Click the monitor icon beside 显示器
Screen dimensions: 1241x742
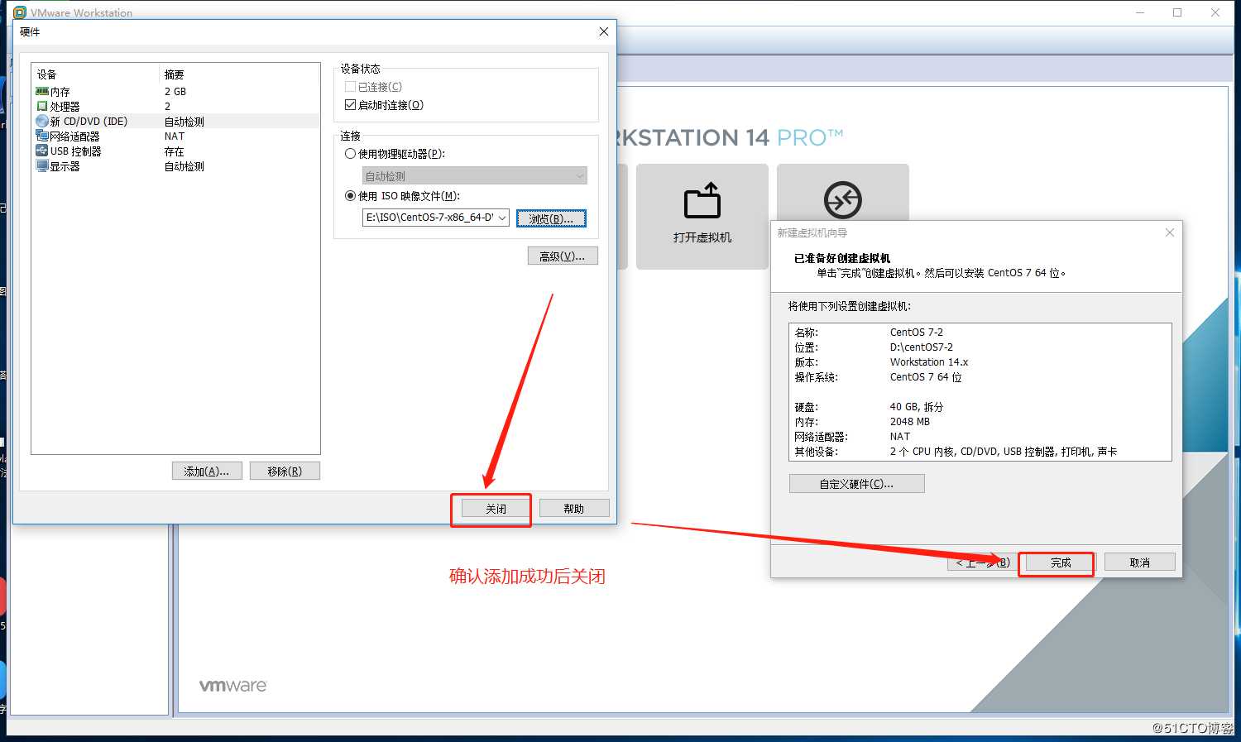[42, 165]
